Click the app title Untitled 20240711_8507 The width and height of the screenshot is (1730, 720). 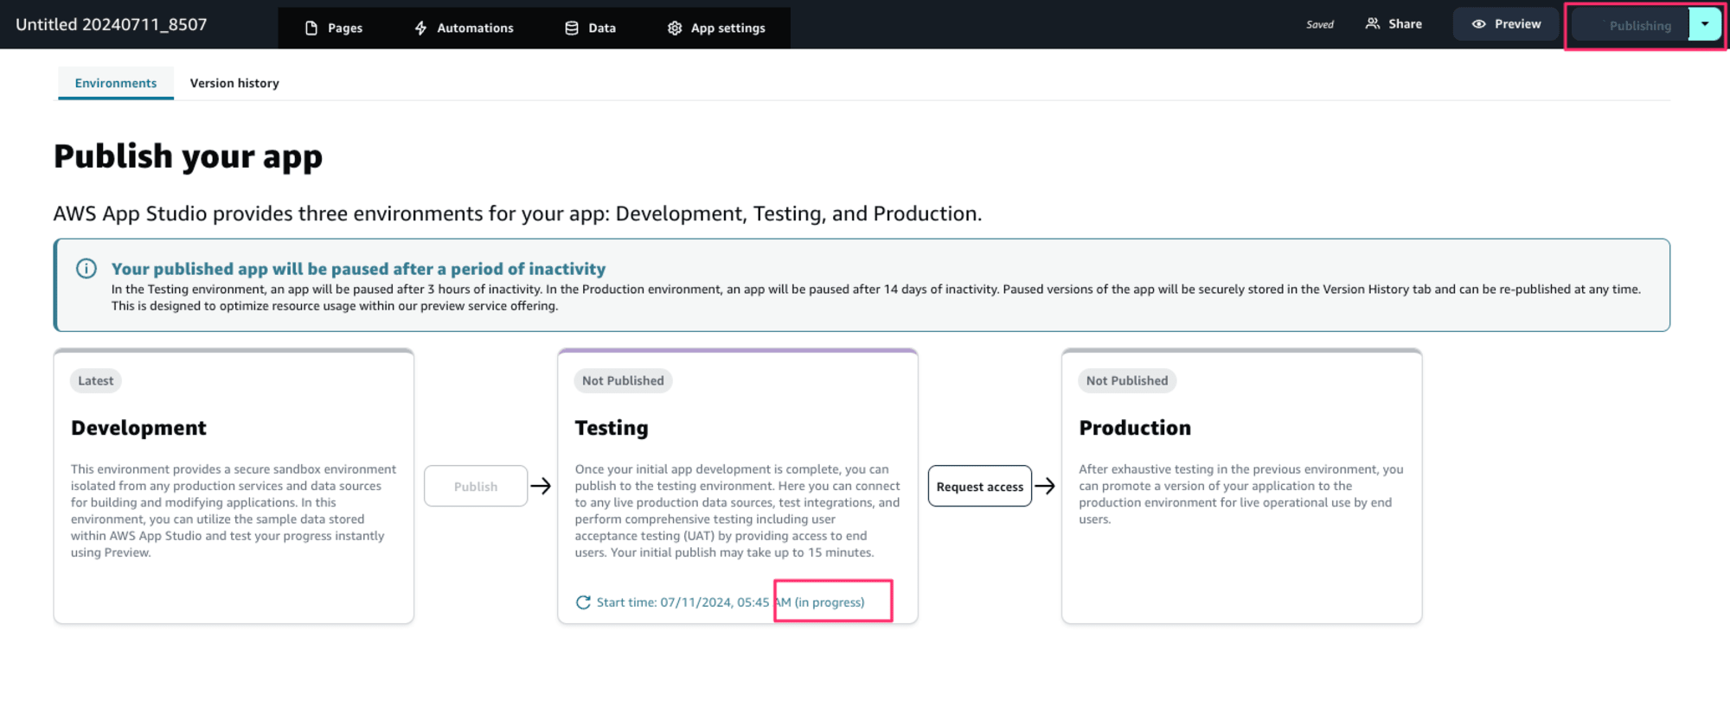[112, 24]
